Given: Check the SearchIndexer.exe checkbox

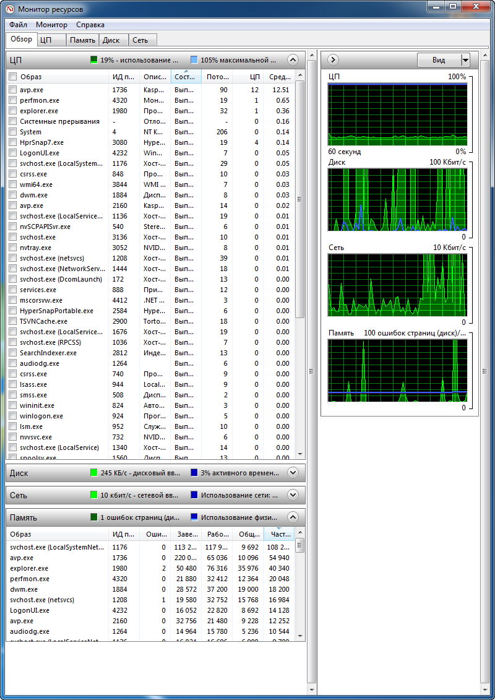Looking at the screenshot, I should (x=13, y=353).
